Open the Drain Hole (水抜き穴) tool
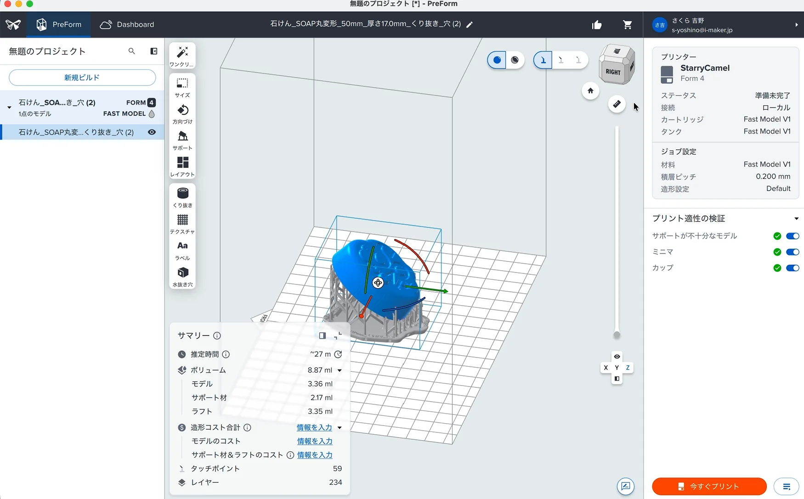 (x=182, y=277)
